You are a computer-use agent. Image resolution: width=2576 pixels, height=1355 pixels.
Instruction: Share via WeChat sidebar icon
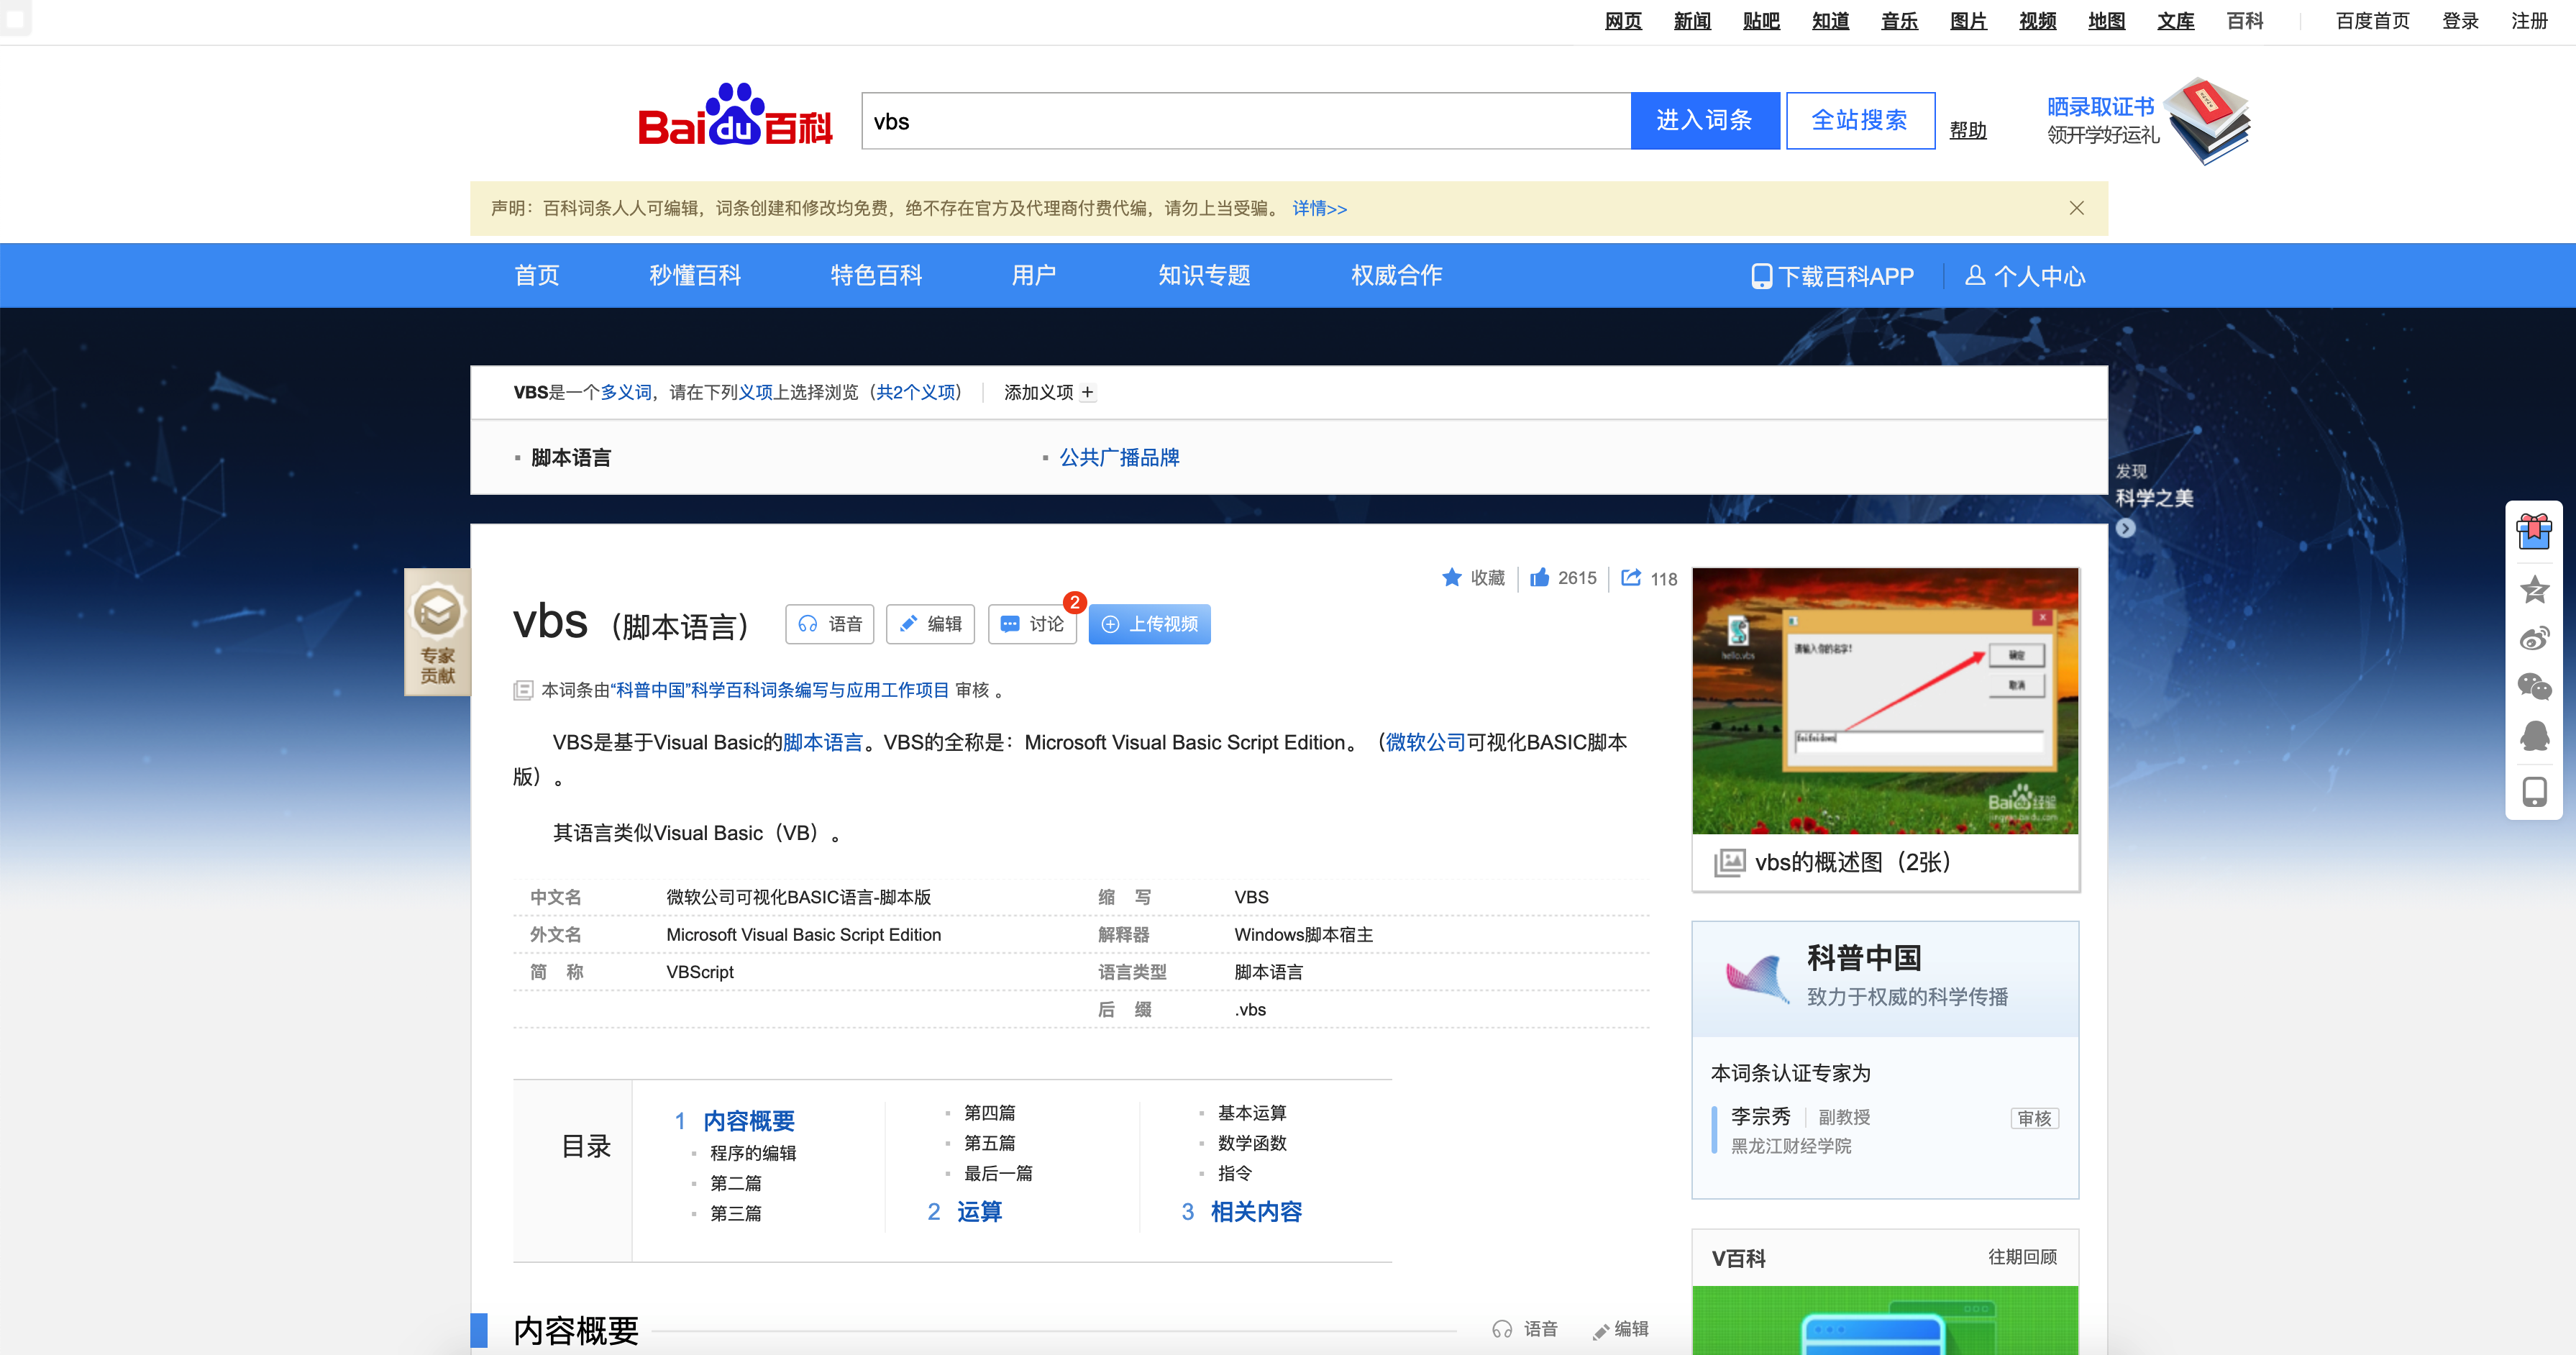pos(2534,687)
